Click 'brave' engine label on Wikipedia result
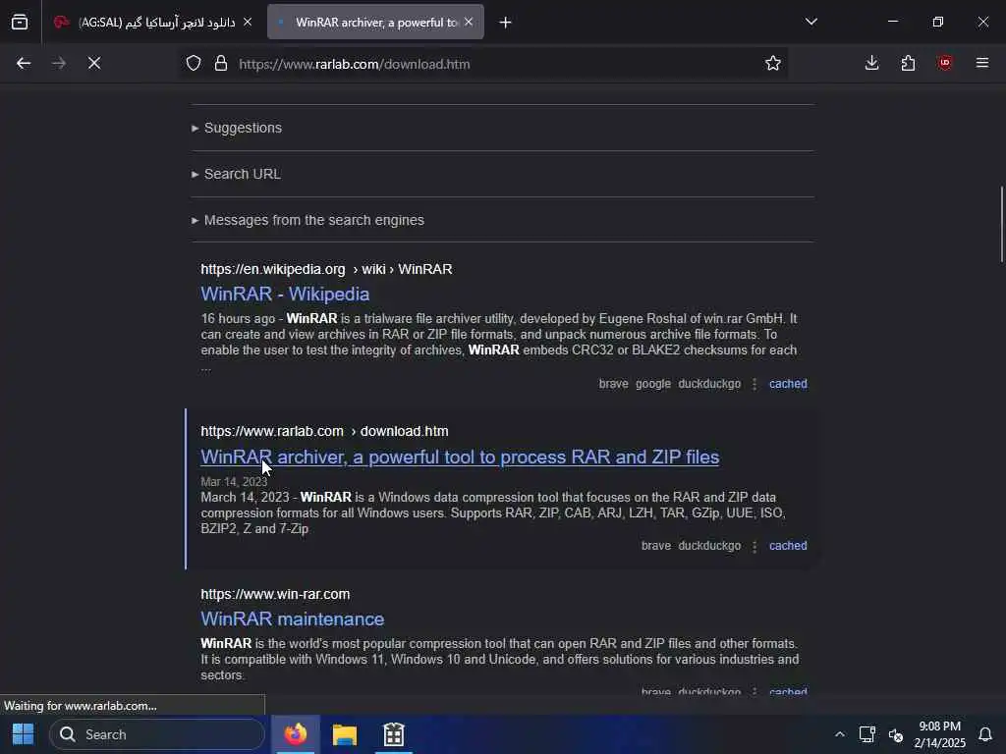Screen dimensions: 1006x754 [x=613, y=384]
